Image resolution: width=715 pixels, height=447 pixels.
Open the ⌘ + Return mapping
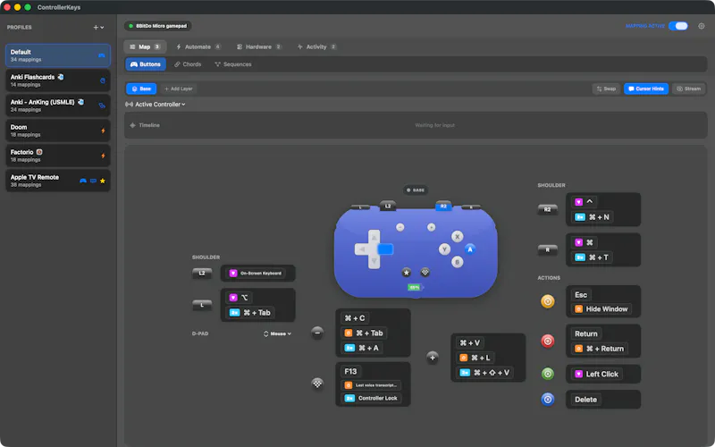coord(600,349)
